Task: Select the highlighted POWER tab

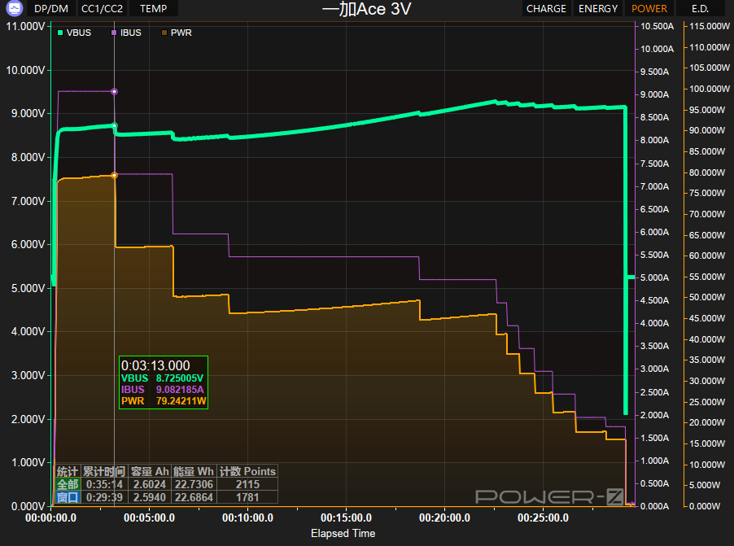Action: coord(649,9)
